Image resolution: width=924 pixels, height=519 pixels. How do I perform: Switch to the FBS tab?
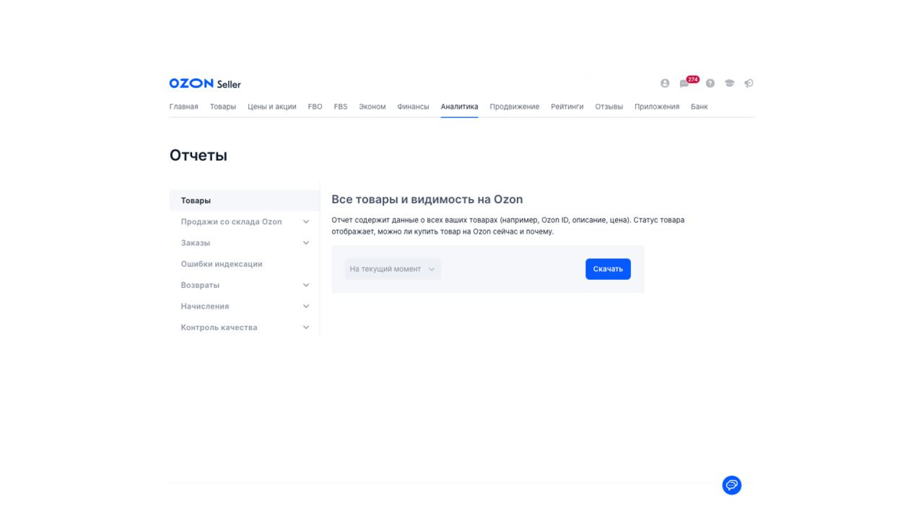pos(341,107)
